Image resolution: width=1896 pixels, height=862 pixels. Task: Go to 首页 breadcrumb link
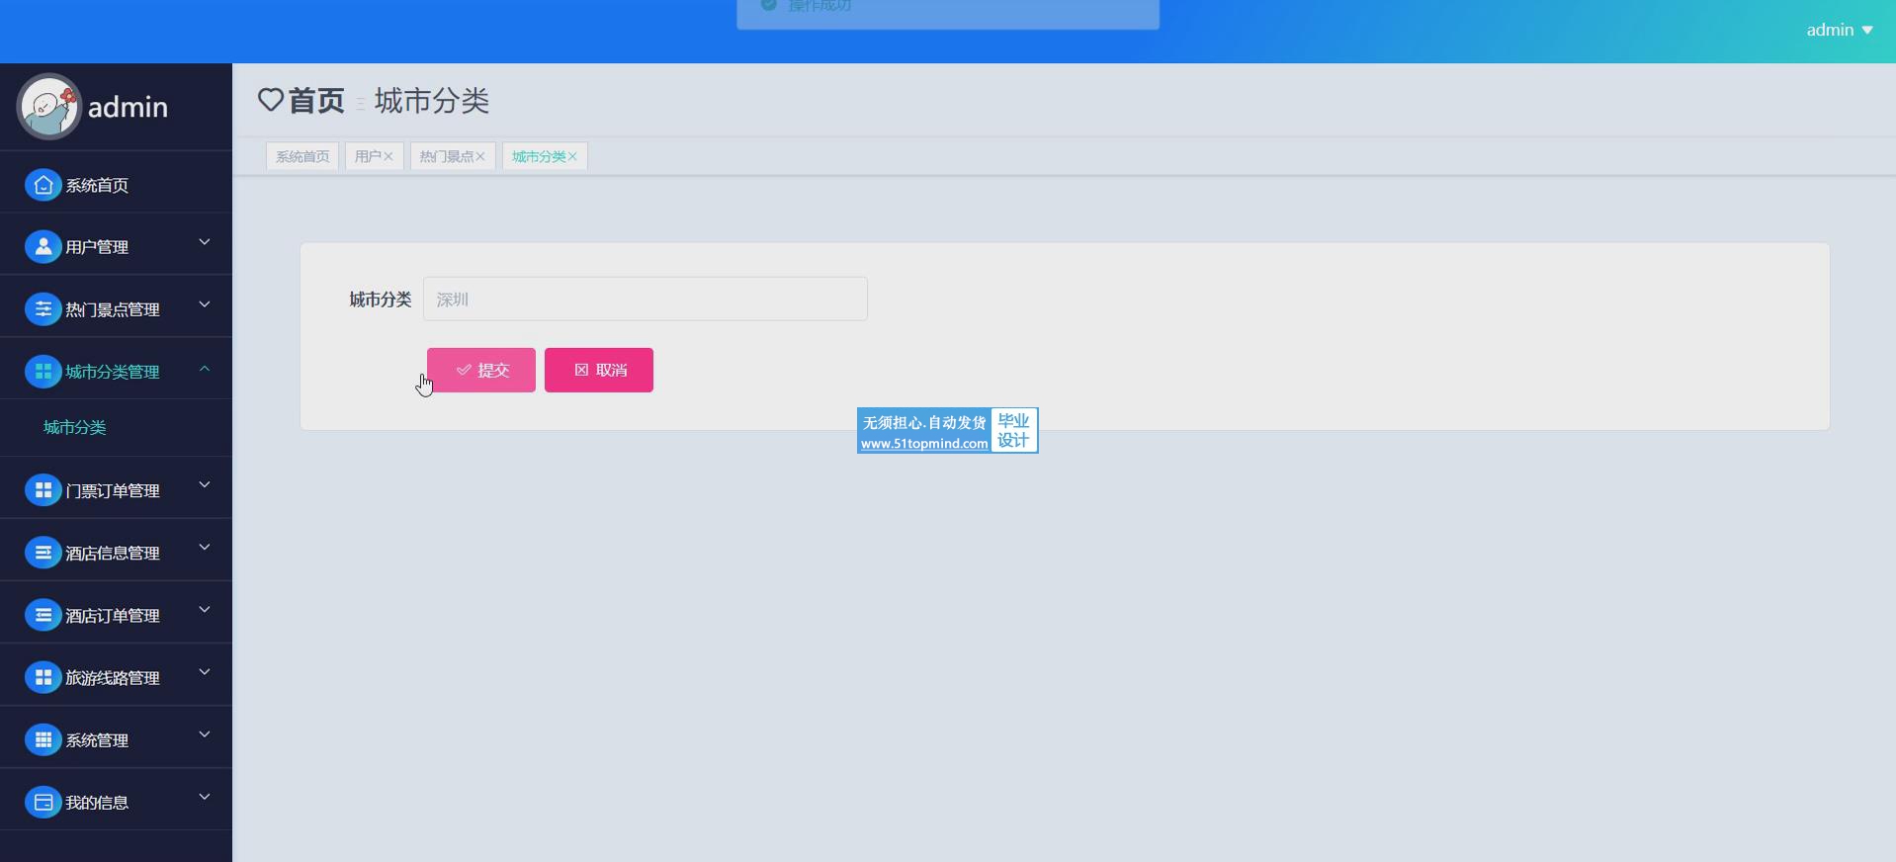tap(316, 100)
